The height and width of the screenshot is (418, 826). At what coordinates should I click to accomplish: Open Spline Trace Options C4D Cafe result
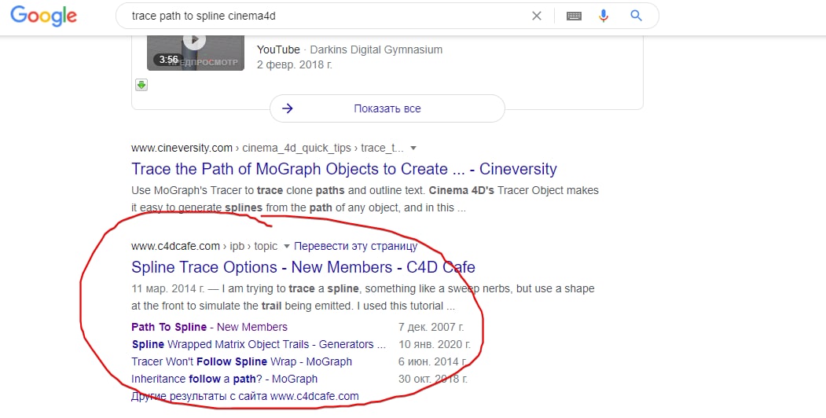pos(303,267)
